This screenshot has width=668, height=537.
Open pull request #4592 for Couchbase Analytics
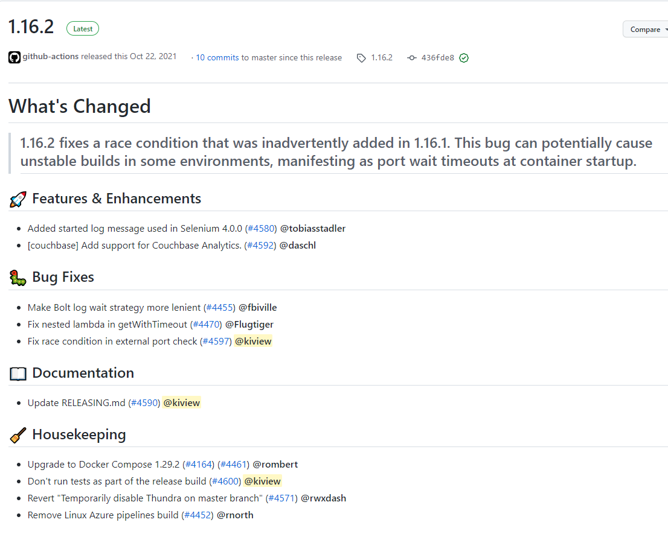coord(260,246)
